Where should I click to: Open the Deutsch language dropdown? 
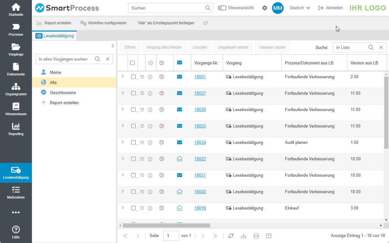[x=300, y=8]
